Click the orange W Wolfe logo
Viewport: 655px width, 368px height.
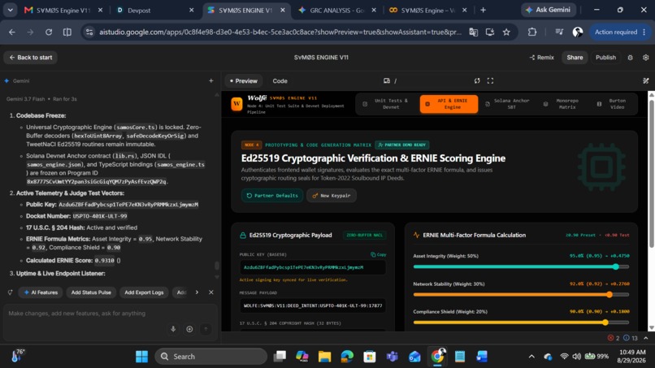click(x=236, y=103)
